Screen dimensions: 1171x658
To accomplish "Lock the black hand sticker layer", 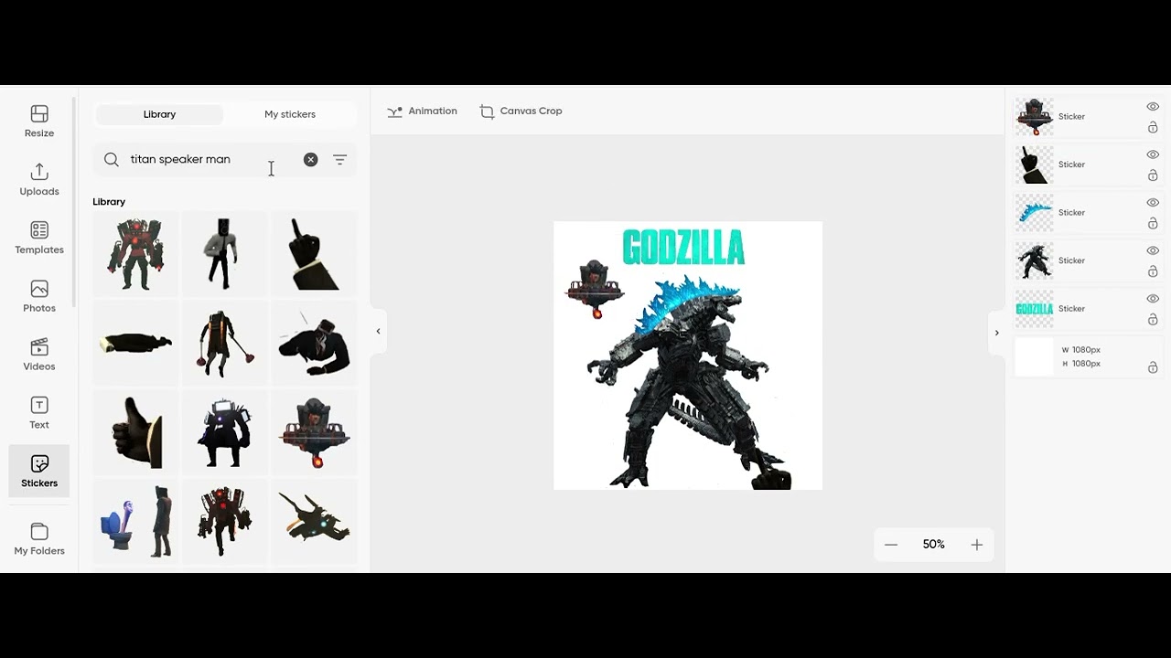I will pyautogui.click(x=1153, y=175).
